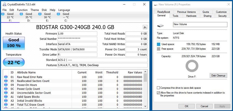Open the Help menu
The width and height of the screenshot is (233, 111).
point(53,10)
